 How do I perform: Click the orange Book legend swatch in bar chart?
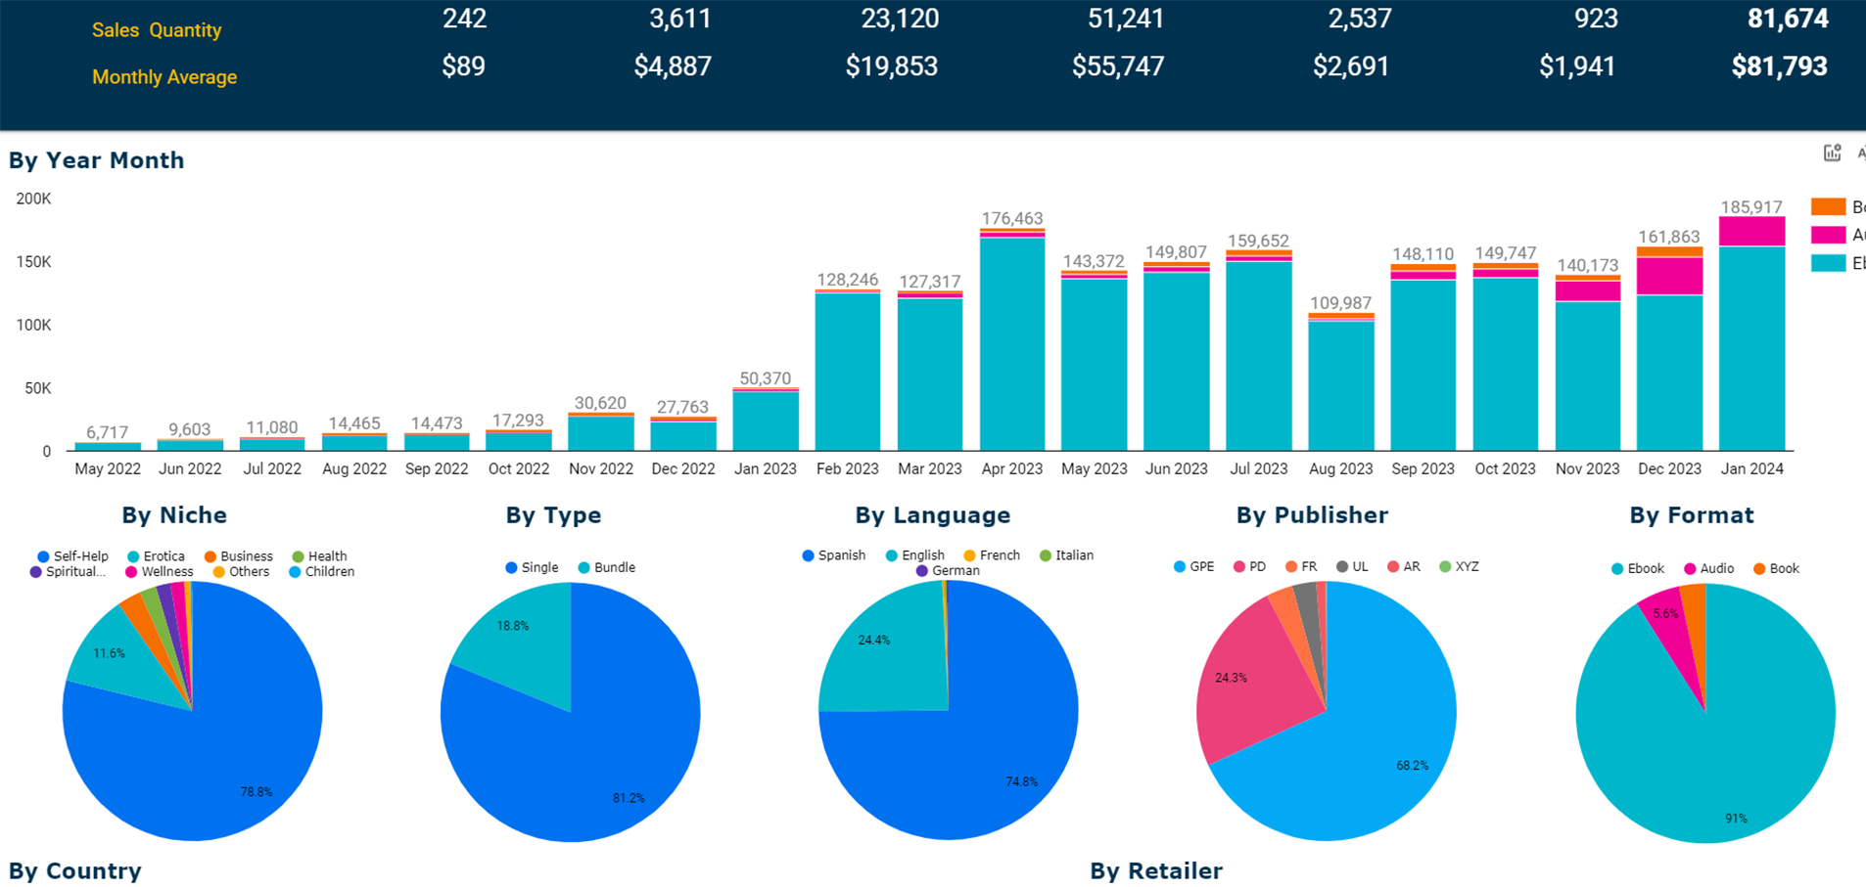click(x=1827, y=206)
